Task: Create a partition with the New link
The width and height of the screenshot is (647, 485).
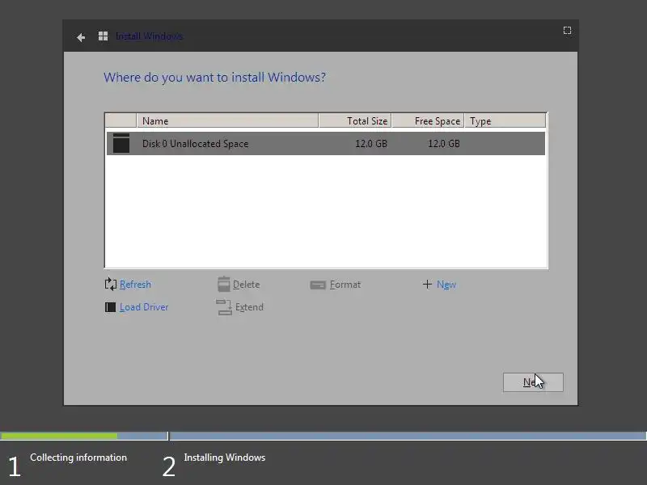Action: (446, 285)
